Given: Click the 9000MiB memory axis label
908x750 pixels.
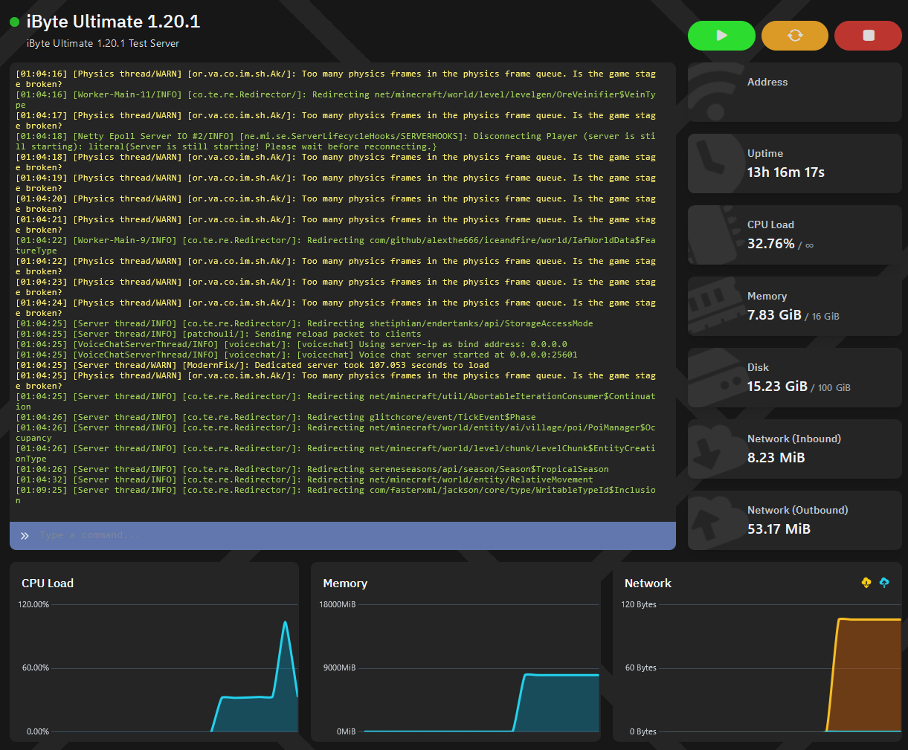Looking at the screenshot, I should 340,668.
